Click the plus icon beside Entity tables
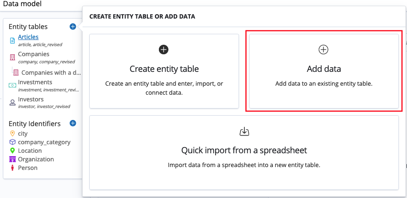The height and width of the screenshot is (198, 407). click(x=73, y=27)
